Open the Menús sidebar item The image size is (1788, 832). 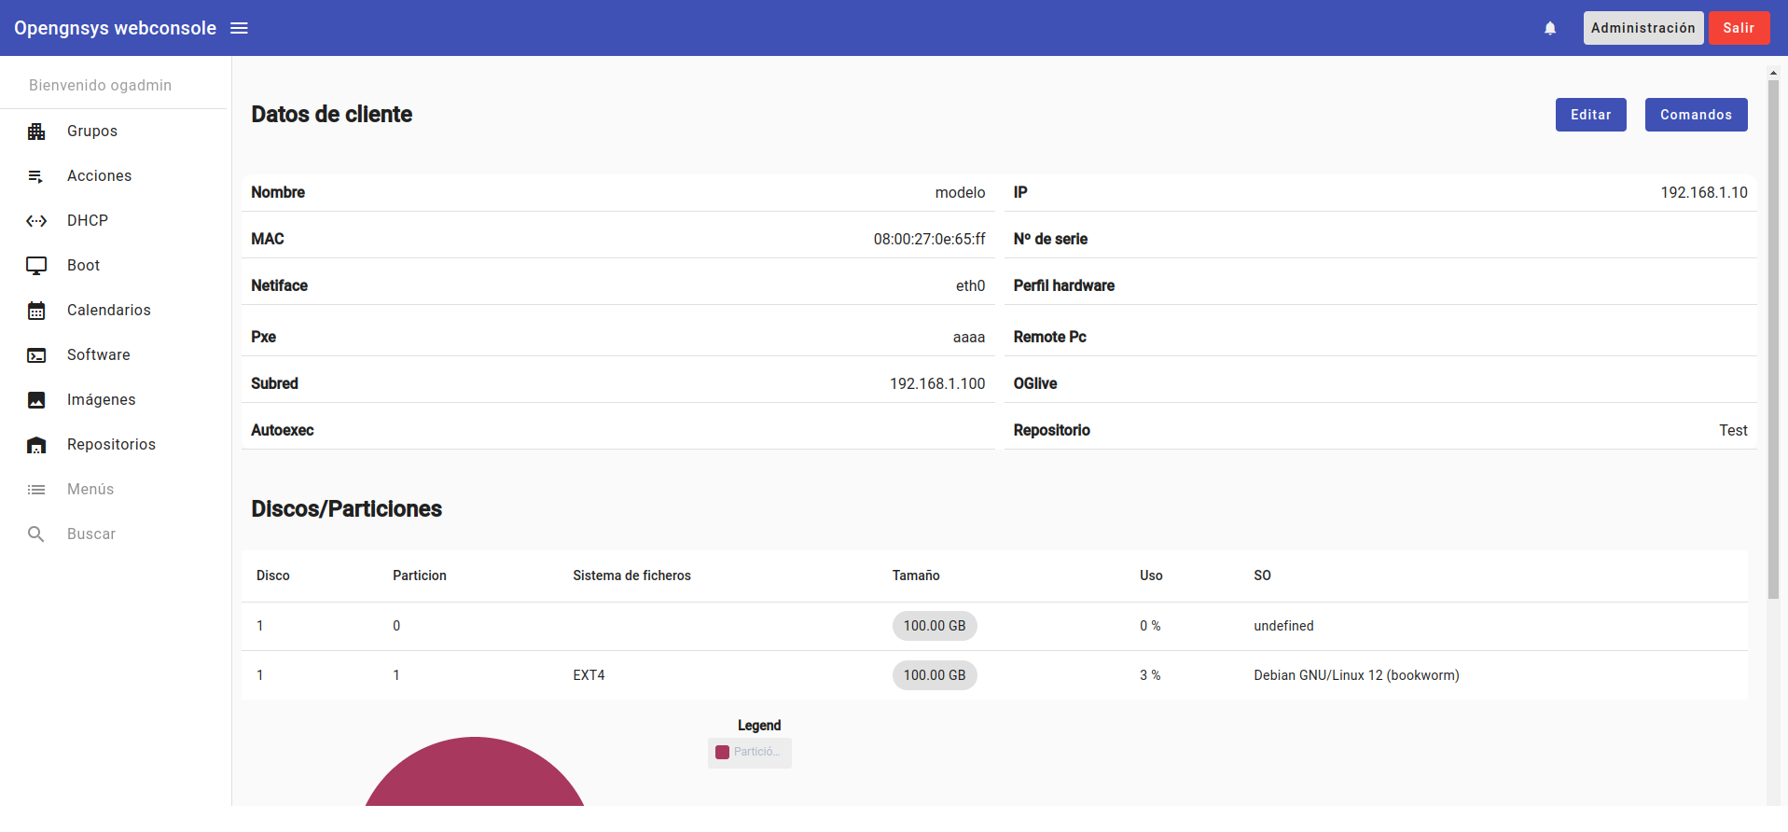click(90, 490)
